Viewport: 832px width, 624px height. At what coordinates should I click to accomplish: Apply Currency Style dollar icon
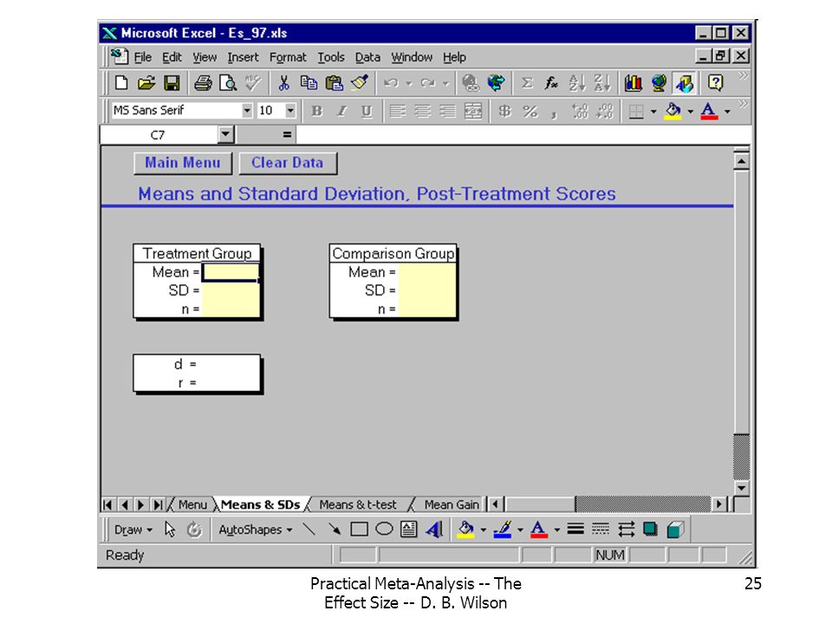click(504, 111)
